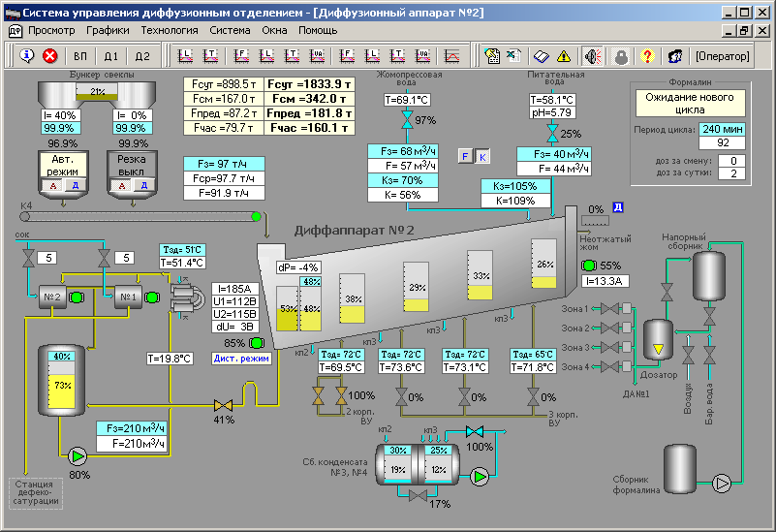Viewport: 776px width, 532px height.
Task: Click the valve labeled 17%
Action: pyautogui.click(x=419, y=495)
